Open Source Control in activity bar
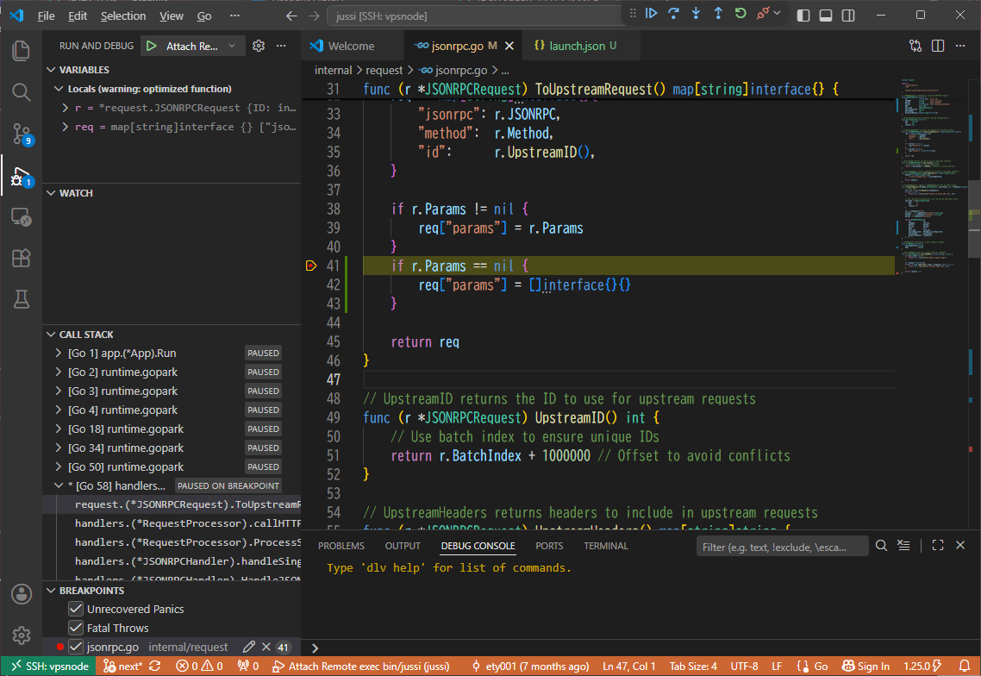Screen dimensions: 981x676 point(22,134)
